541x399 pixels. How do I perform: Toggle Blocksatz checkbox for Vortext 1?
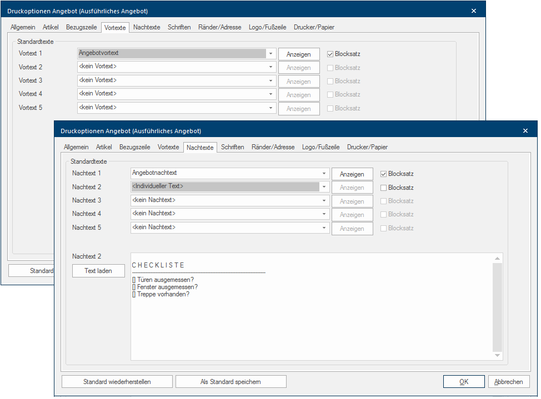[330, 54]
